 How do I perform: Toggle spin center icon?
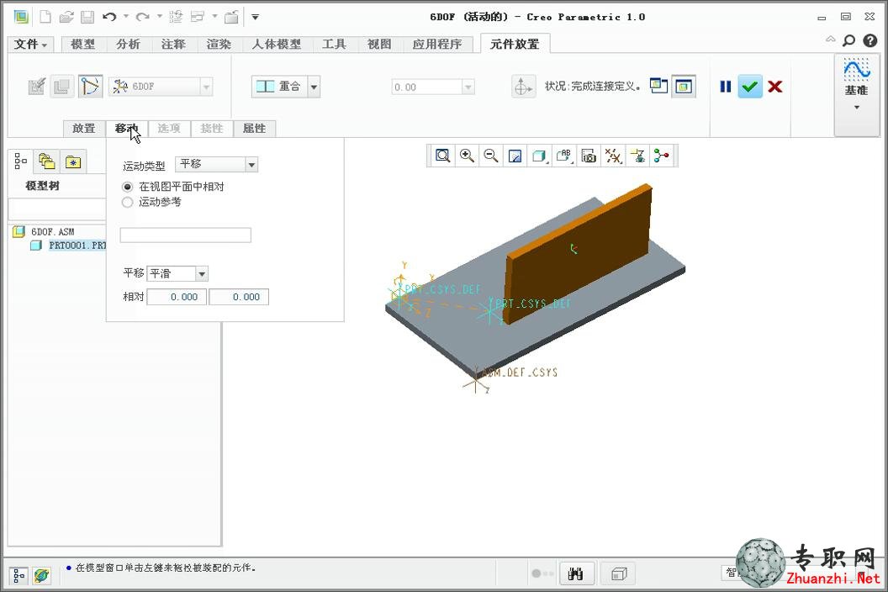tap(661, 156)
